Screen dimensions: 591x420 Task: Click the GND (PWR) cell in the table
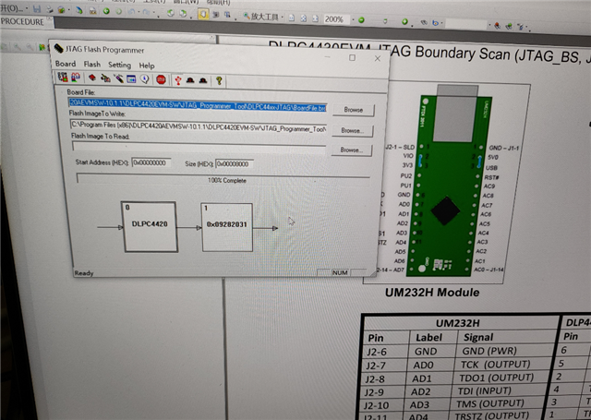[489, 351]
